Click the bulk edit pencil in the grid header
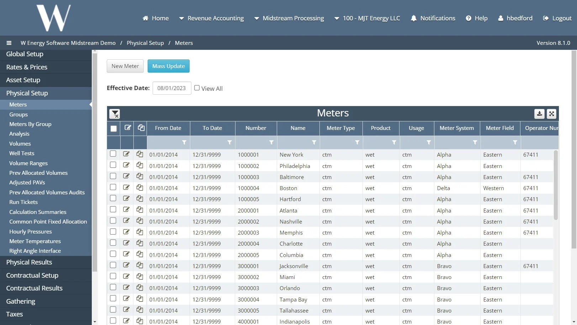 coord(127,128)
